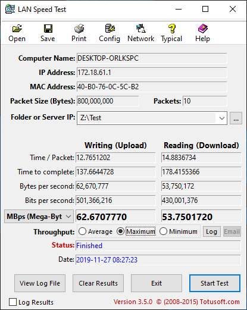Click the Clear Results button

(x=98, y=283)
